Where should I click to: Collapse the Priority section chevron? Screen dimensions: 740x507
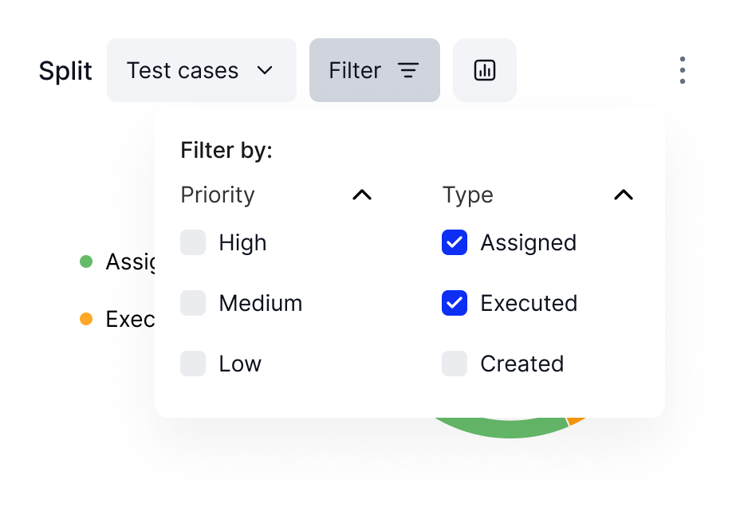pyautogui.click(x=362, y=195)
